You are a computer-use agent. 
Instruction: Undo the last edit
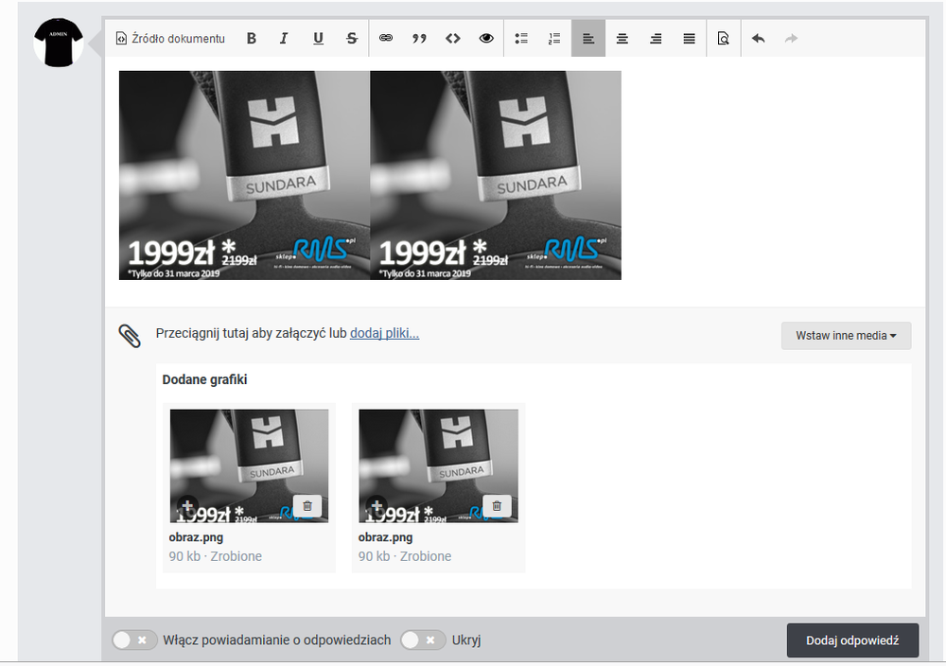click(x=757, y=38)
